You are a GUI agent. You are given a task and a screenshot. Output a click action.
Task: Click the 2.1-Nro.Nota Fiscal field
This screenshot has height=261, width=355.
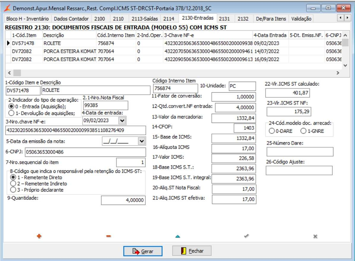click(105, 105)
